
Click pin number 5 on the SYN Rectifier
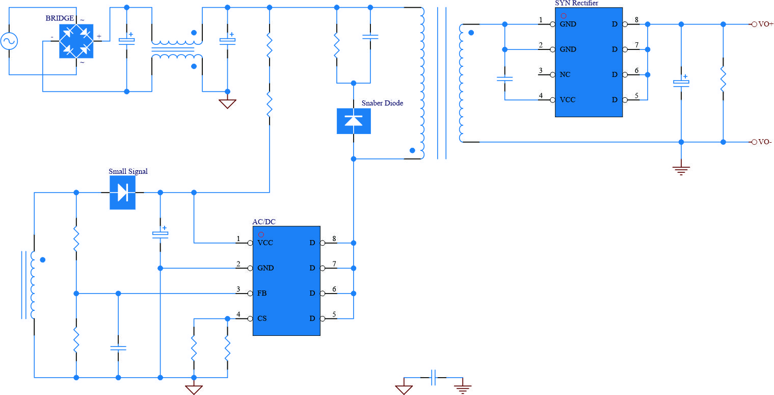[636, 95]
